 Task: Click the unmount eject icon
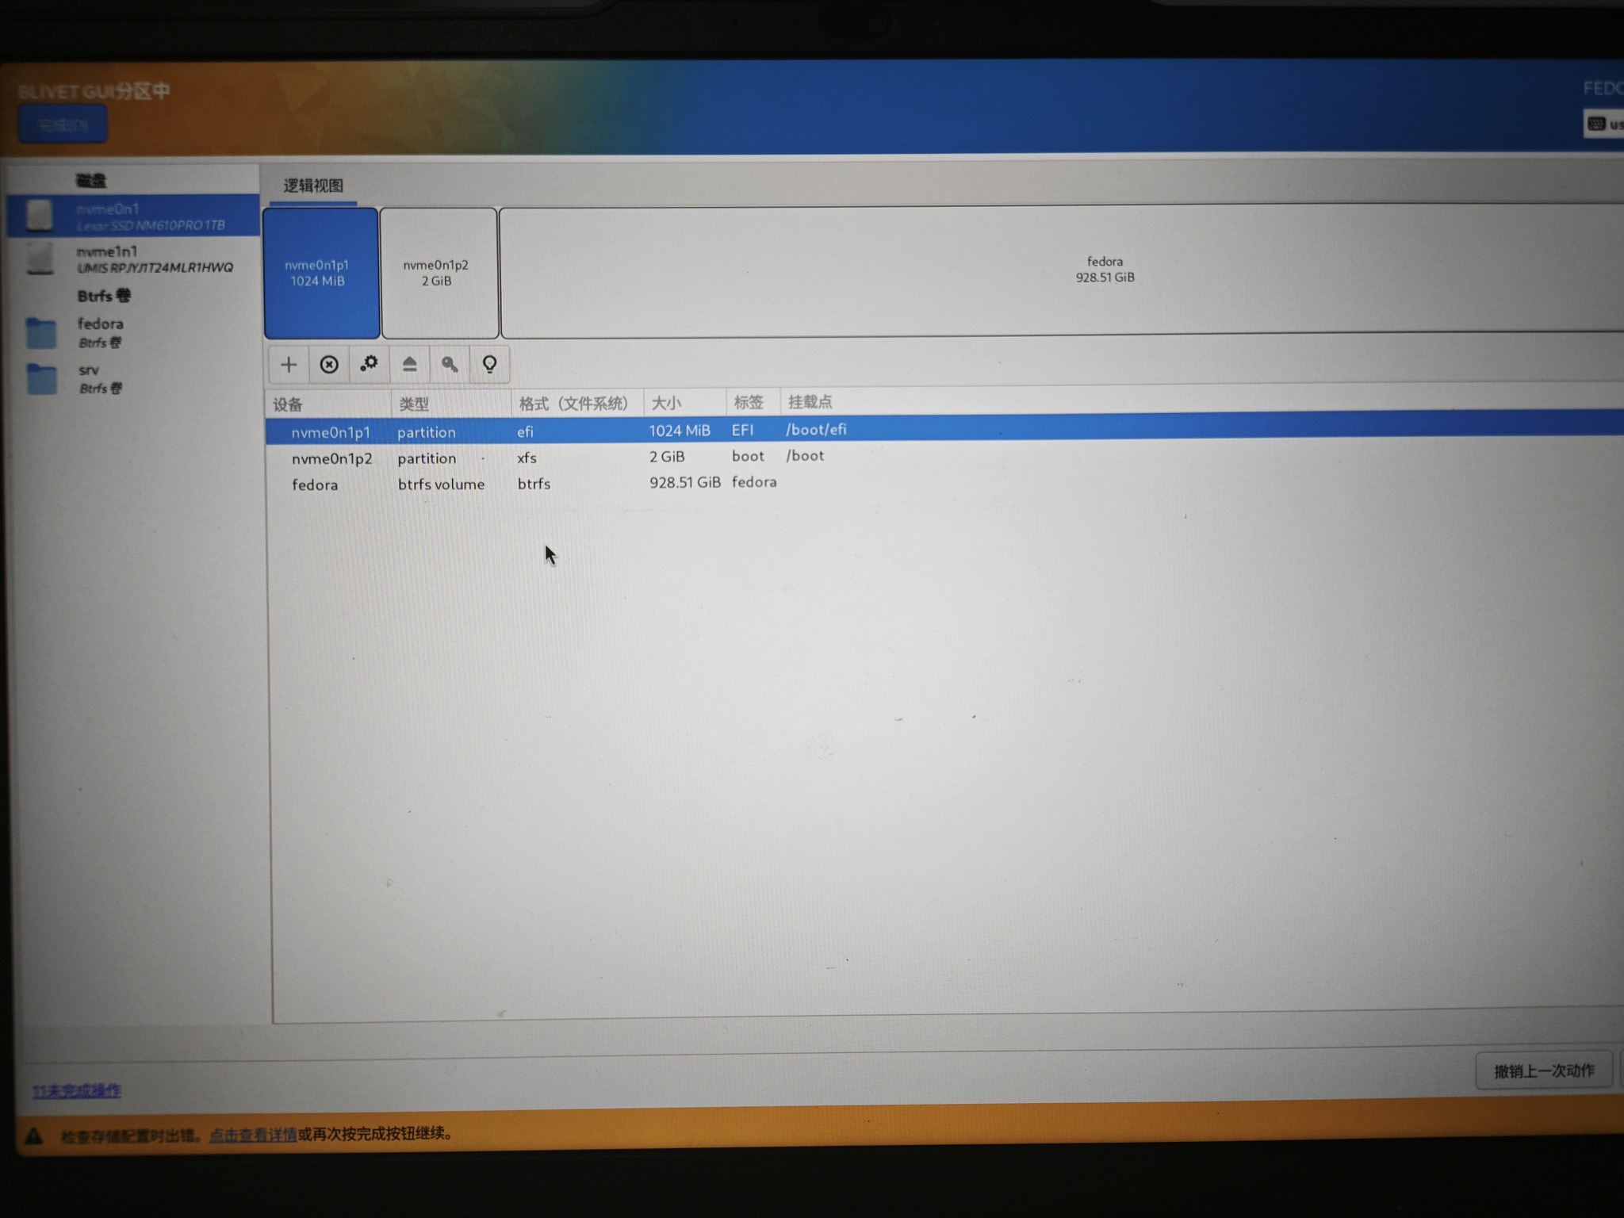(409, 364)
